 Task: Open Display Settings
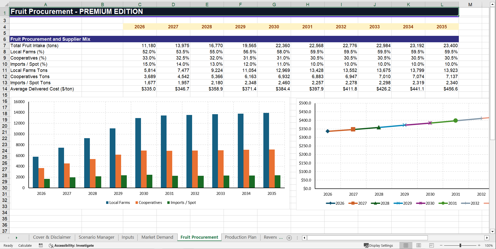pyautogui.click(x=379, y=245)
